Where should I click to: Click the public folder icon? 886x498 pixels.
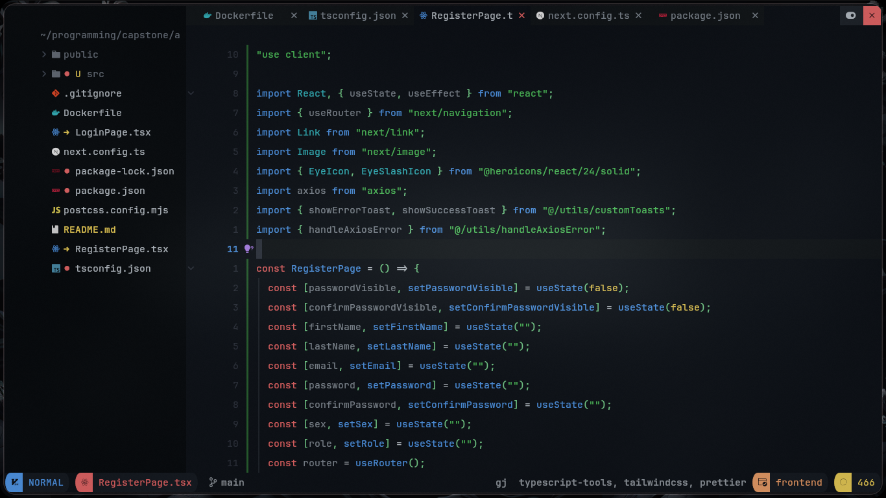pos(56,54)
